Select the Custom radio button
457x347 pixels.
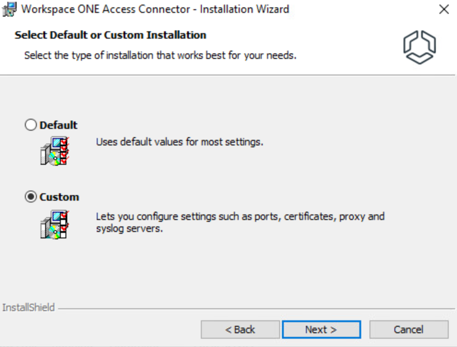point(30,197)
